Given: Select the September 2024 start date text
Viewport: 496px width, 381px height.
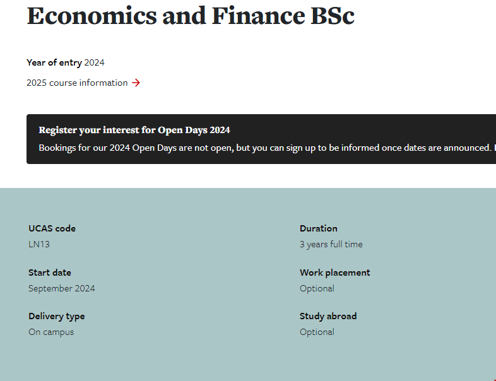Looking at the screenshot, I should pos(62,288).
